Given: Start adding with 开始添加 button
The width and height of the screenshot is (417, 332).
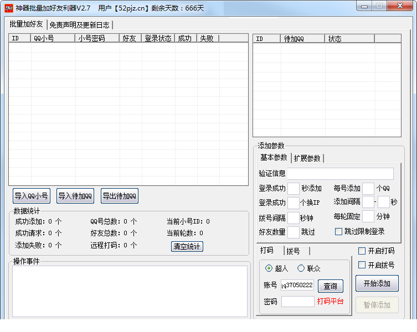Looking at the screenshot, I should click(x=377, y=283).
